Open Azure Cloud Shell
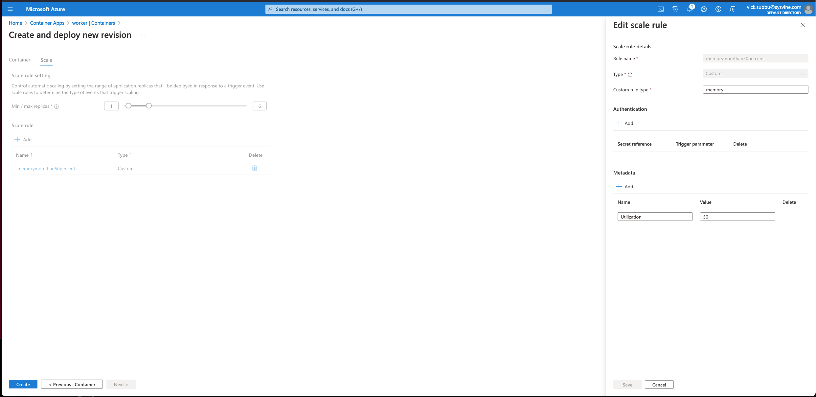Viewport: 816px width, 397px height. click(661, 9)
